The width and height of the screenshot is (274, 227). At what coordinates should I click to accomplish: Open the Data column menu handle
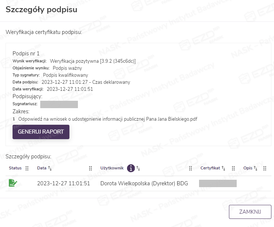point(90,168)
